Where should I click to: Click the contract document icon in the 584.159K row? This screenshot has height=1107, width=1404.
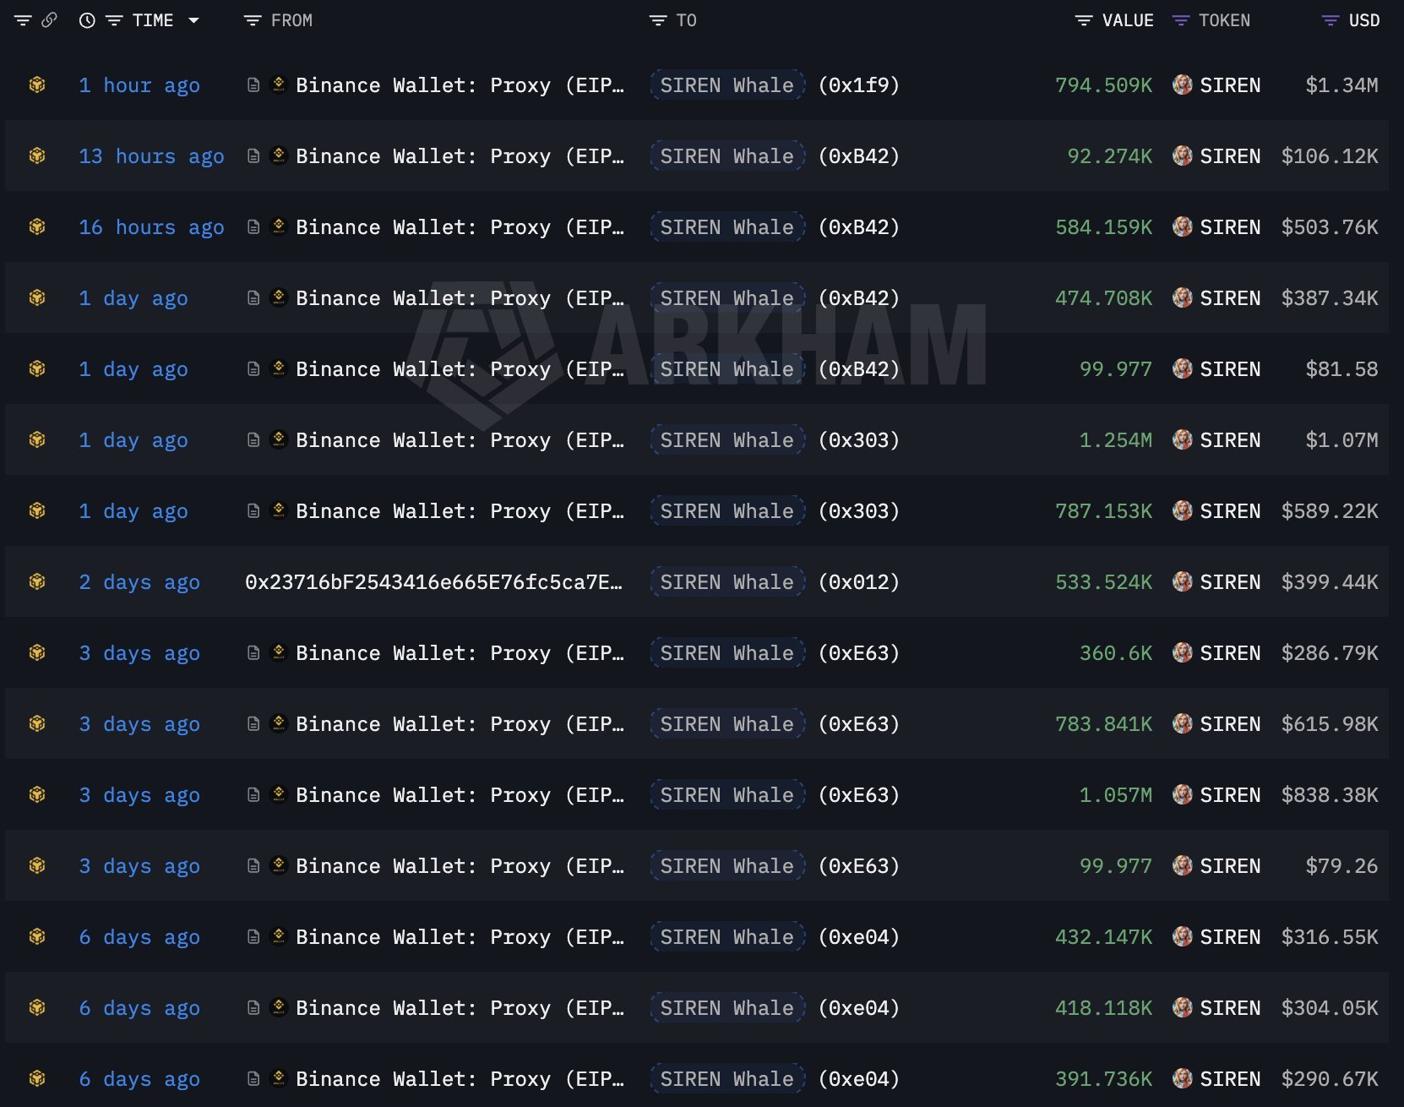[253, 226]
